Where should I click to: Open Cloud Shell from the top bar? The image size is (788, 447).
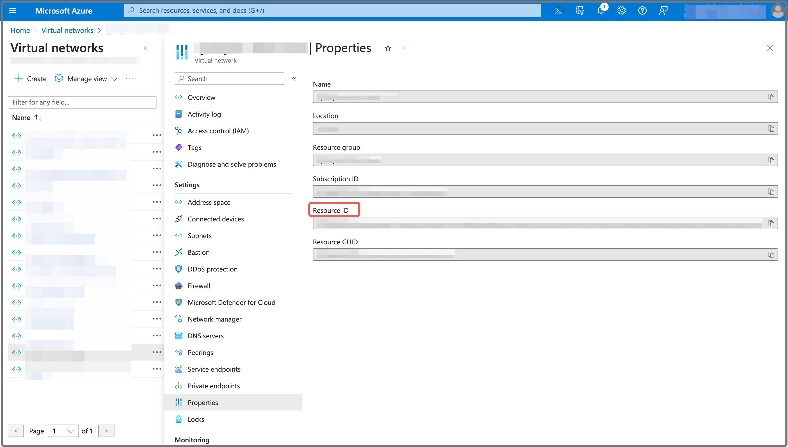point(559,10)
